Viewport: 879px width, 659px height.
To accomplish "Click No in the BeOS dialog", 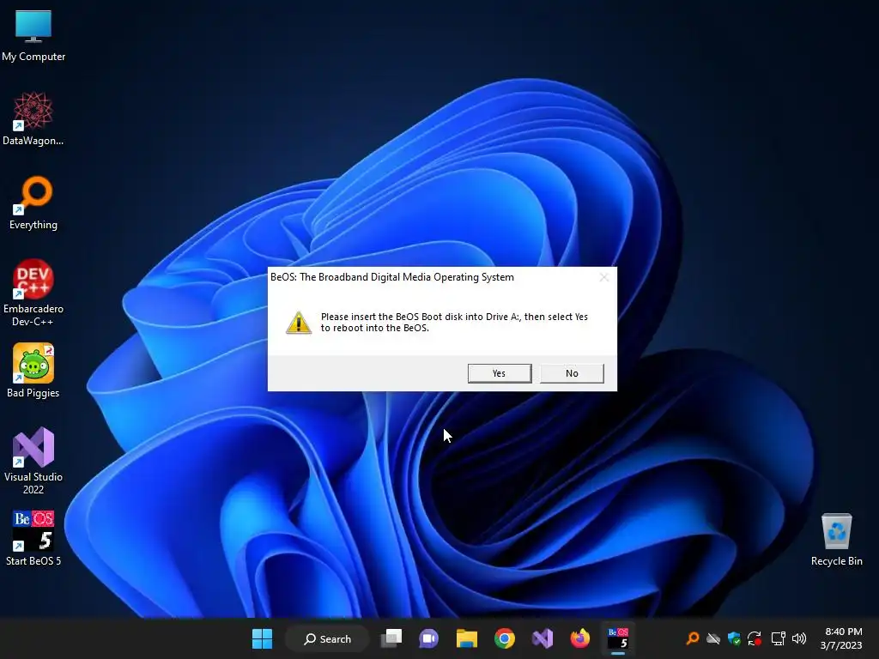I will [572, 373].
